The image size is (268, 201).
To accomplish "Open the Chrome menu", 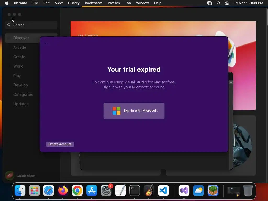I will click(20, 3).
